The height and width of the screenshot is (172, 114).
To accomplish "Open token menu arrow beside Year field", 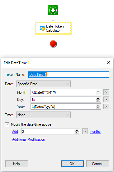I will pyautogui.click(x=106, y=107).
